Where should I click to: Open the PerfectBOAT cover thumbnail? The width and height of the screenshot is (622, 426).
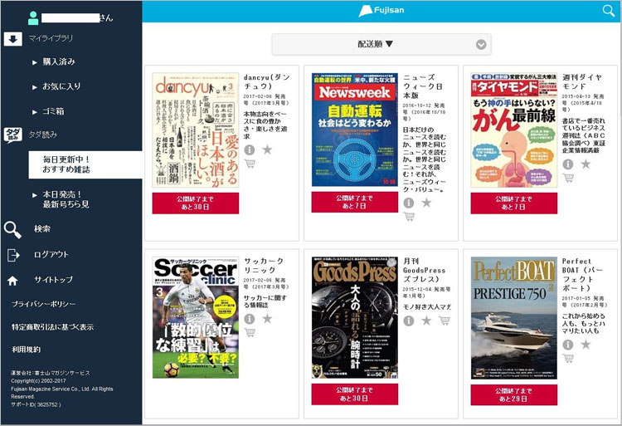pyautogui.click(x=514, y=318)
